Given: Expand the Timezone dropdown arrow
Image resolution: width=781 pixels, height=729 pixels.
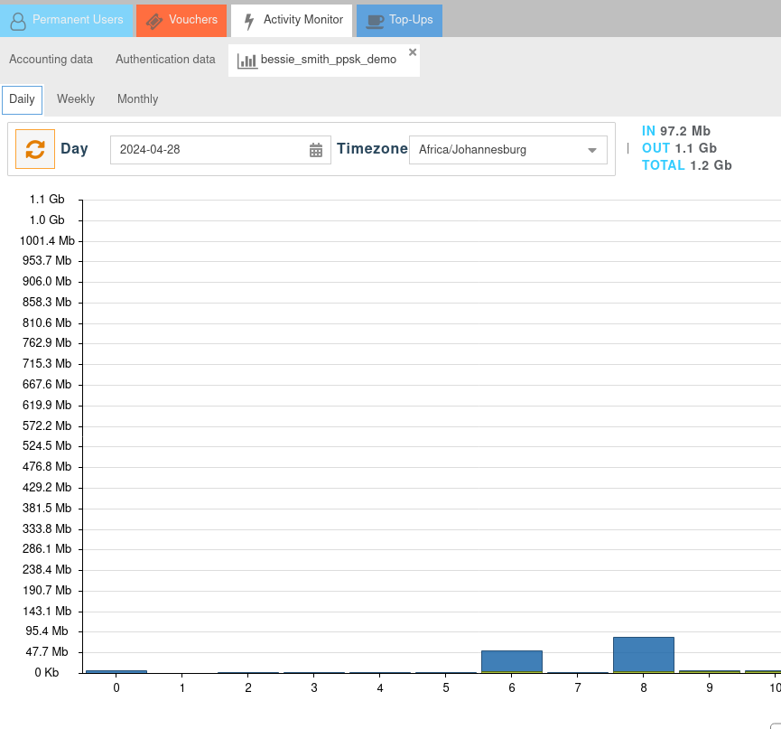Looking at the screenshot, I should 592,150.
